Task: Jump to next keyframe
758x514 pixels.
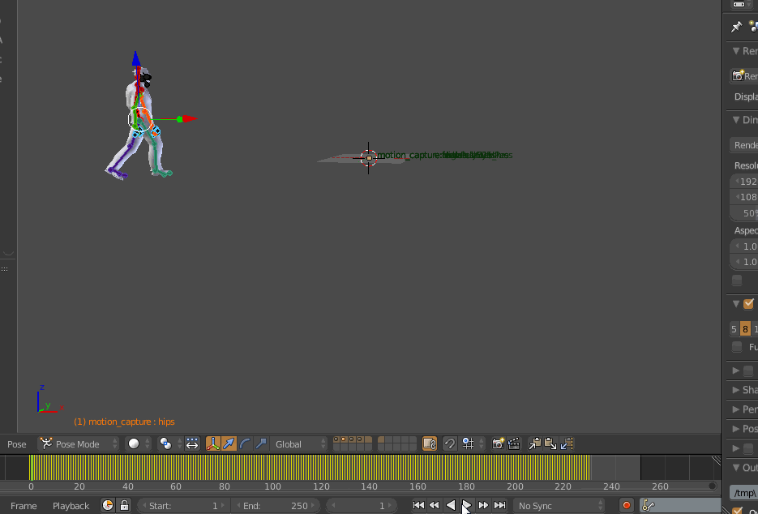Action: pyautogui.click(x=483, y=506)
